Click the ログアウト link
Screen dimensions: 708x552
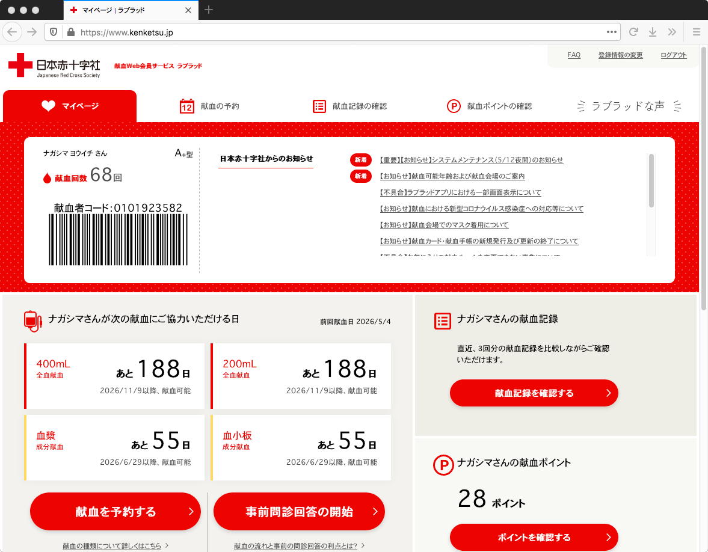coord(673,55)
